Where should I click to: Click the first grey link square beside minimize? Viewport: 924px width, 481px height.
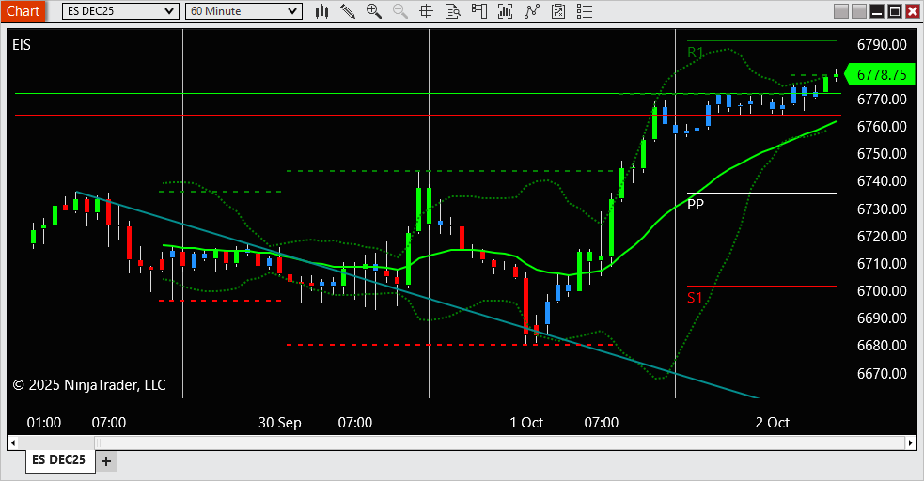[841, 11]
